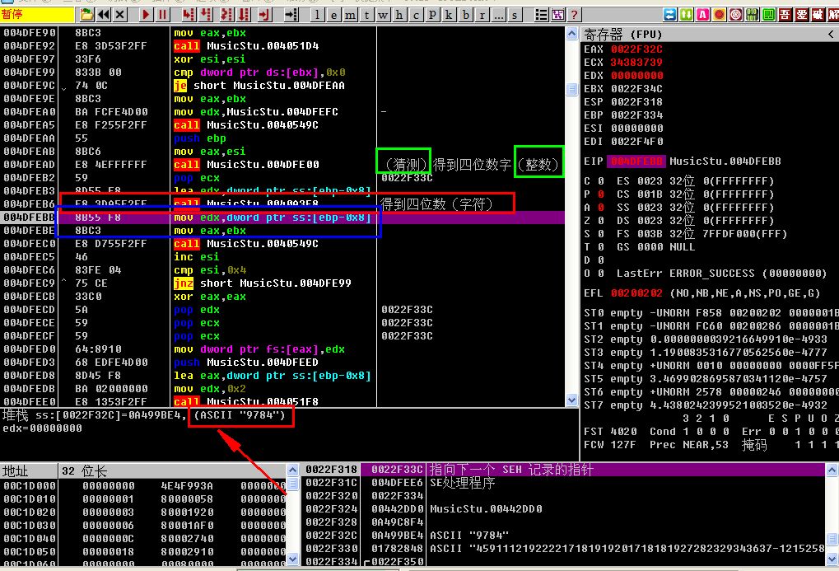Viewport: 839px width, 571px height.
Task: Select the EIP register line MusicStu.004DFEBB
Action: point(683,161)
